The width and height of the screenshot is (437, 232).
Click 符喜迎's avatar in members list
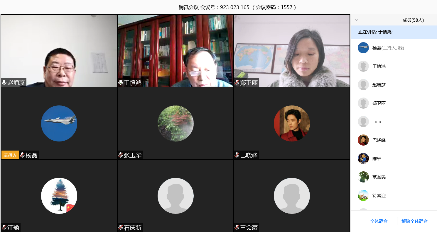click(363, 195)
